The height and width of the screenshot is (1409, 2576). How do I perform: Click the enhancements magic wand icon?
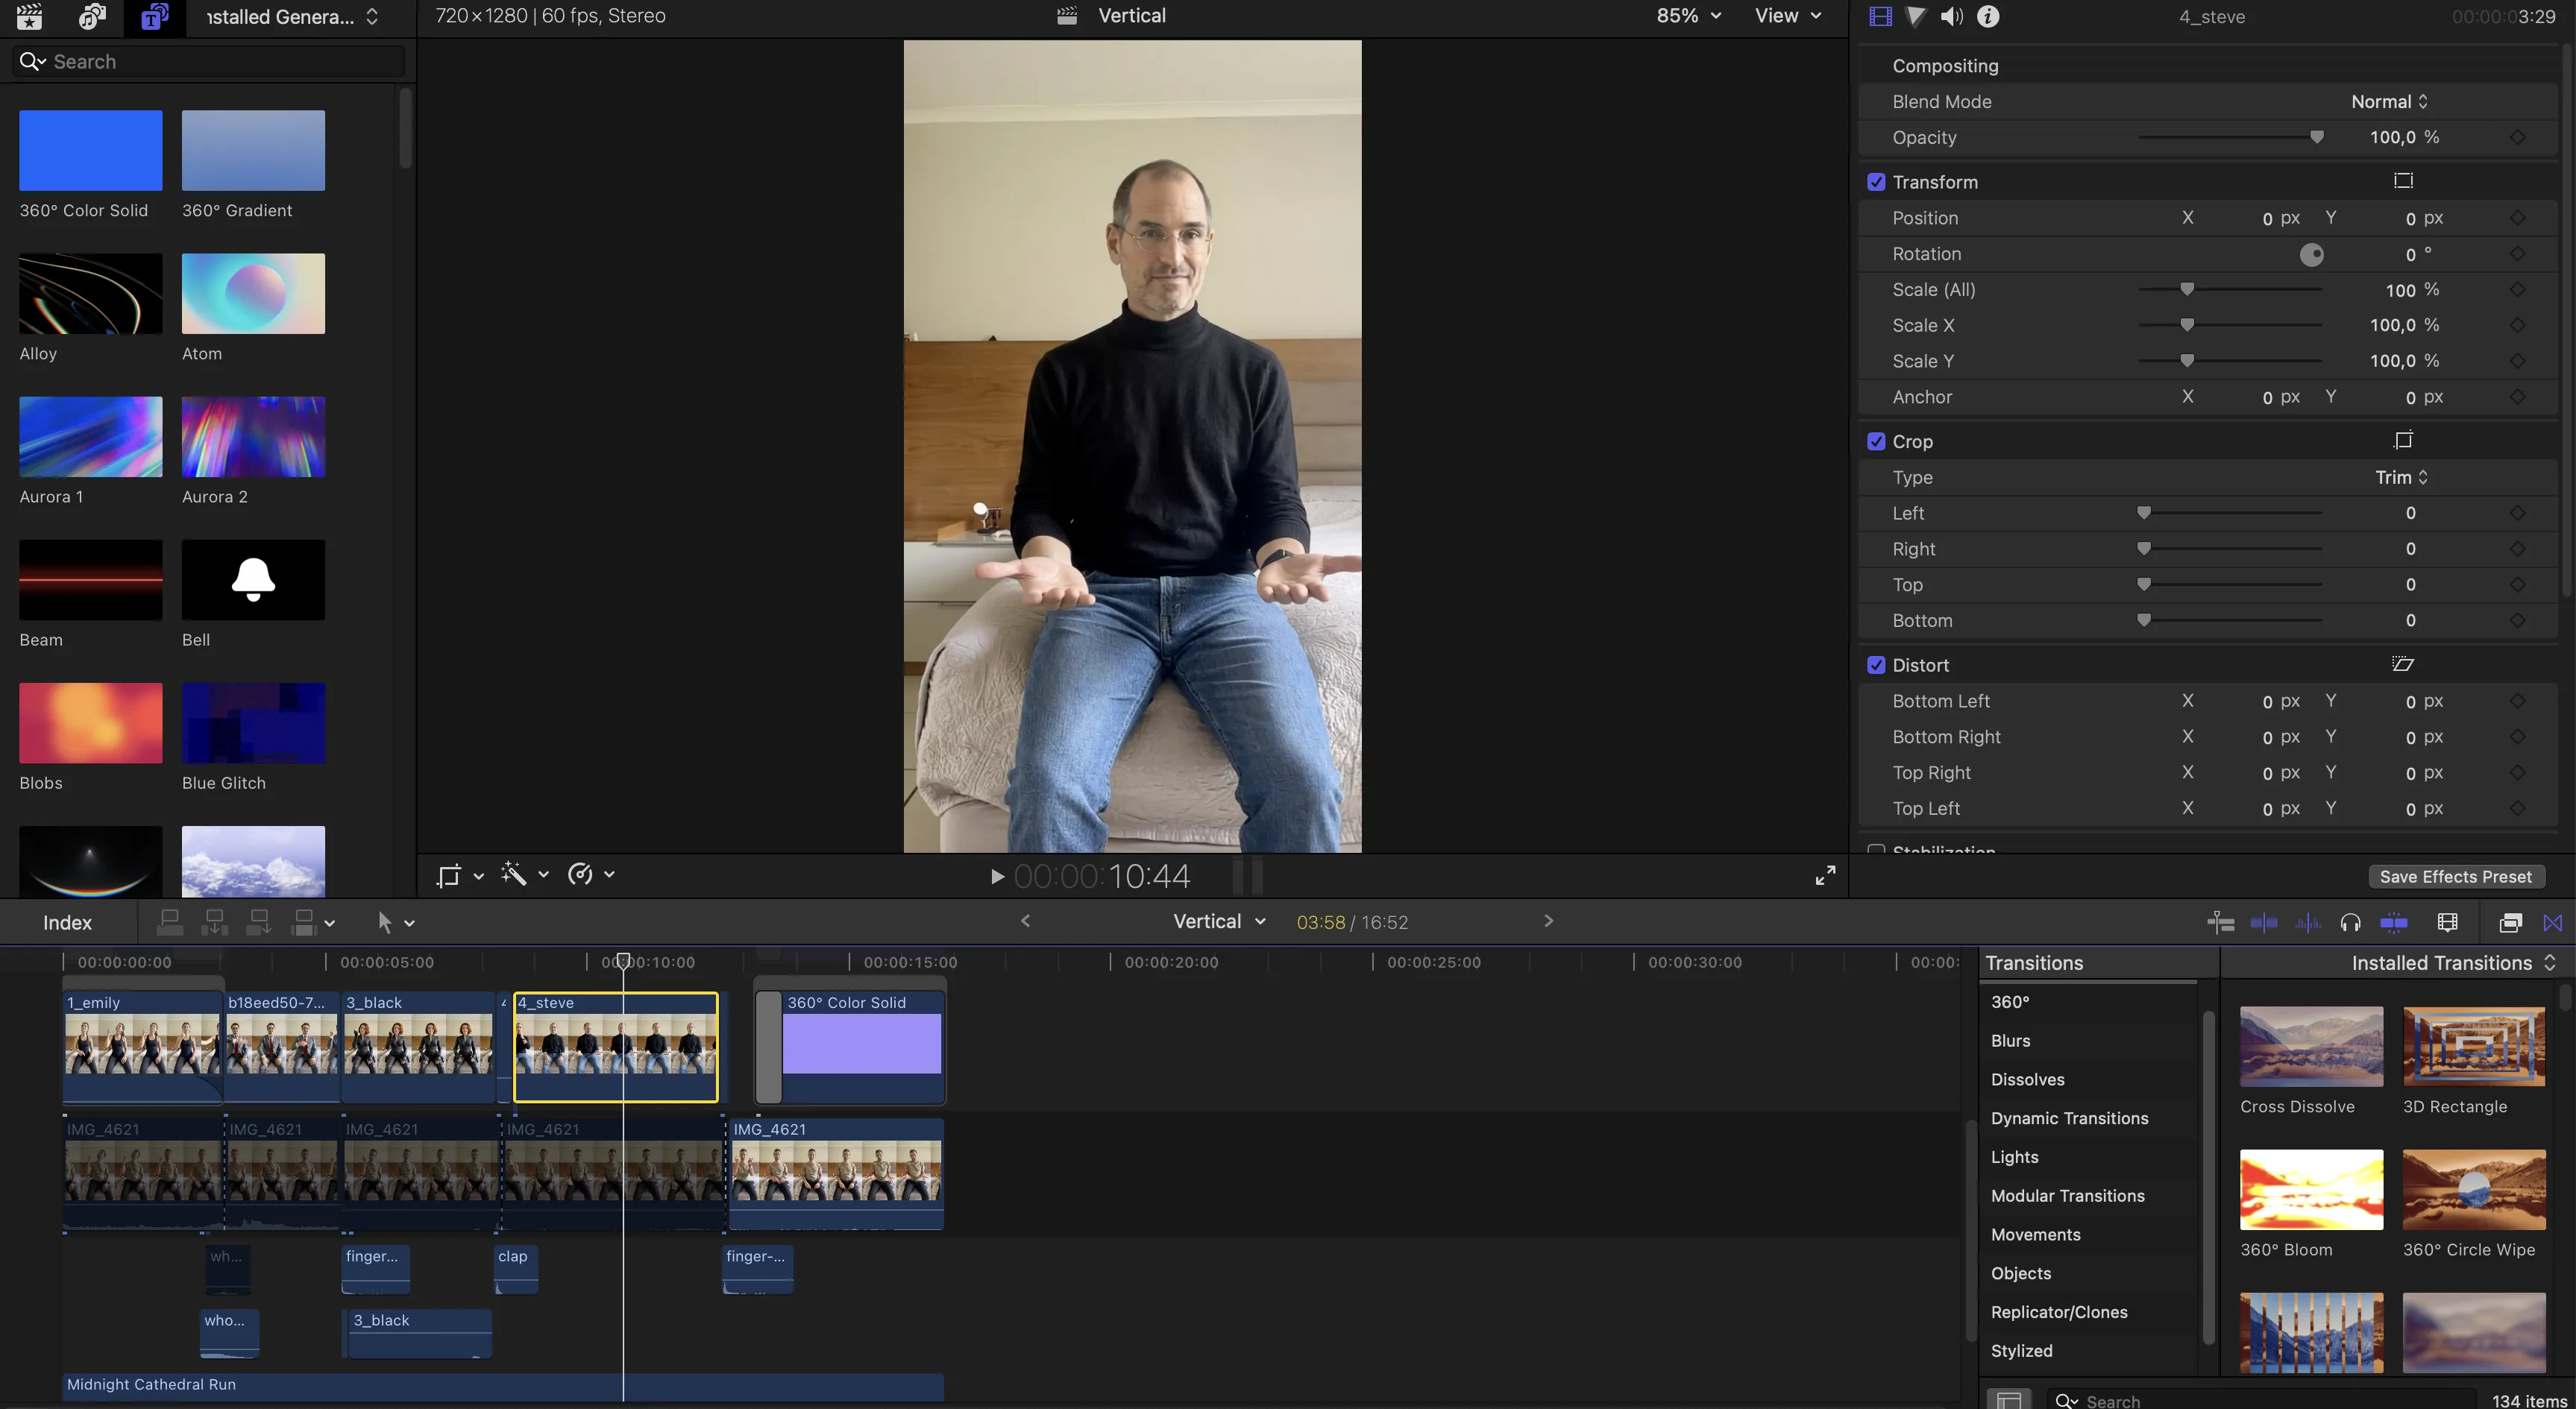click(x=514, y=874)
